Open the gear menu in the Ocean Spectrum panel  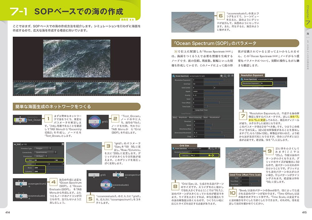click(x=222, y=76)
